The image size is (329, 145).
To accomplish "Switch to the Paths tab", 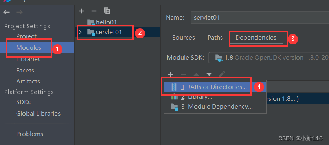I will pyautogui.click(x=215, y=38).
